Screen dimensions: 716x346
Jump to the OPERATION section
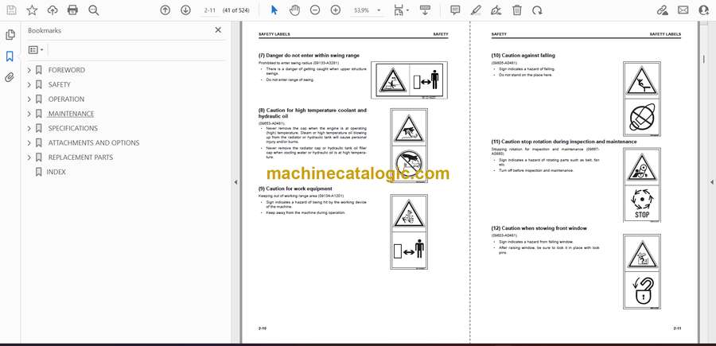[66, 99]
